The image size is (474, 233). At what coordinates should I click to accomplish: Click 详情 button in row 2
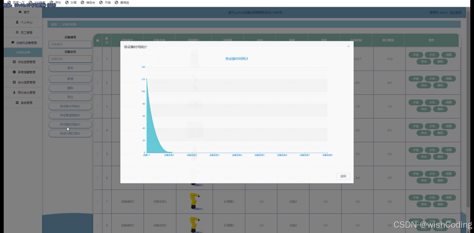(x=416, y=79)
